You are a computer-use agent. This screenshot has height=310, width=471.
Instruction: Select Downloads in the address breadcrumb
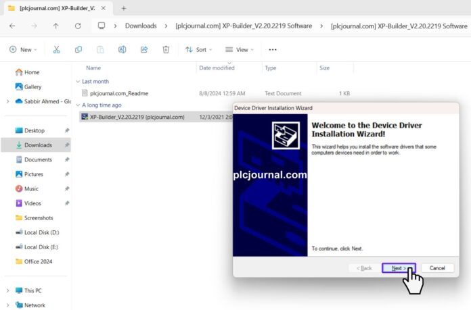(141, 26)
